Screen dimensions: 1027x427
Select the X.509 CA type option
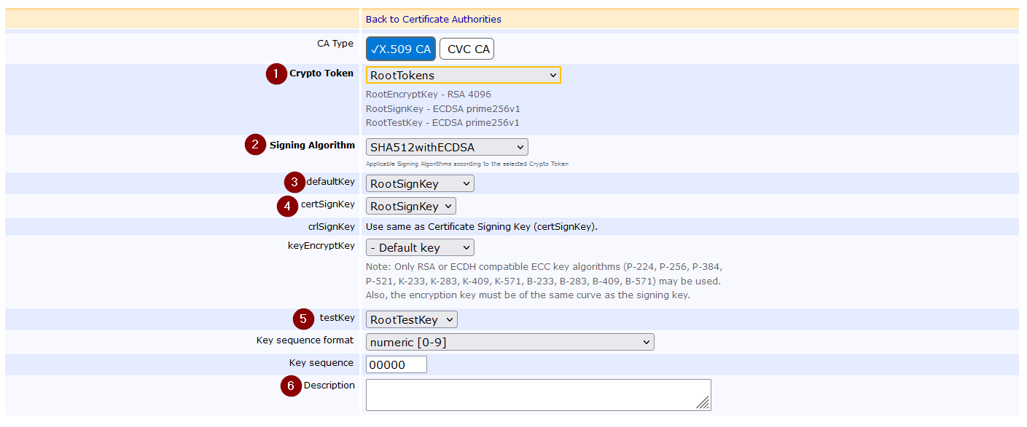pos(400,49)
